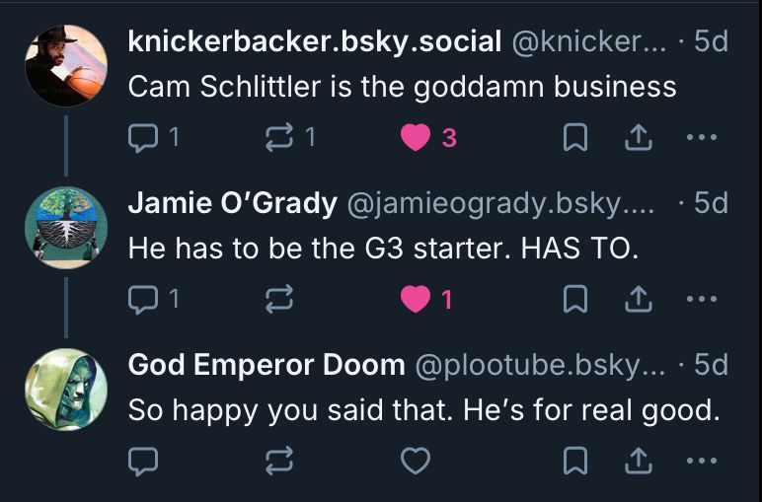
Task: Click knickerbacker's basketball avatar
Action: pos(65,65)
